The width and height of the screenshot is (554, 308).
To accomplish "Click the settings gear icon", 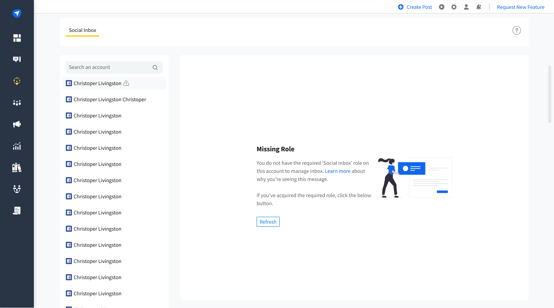I will [454, 7].
